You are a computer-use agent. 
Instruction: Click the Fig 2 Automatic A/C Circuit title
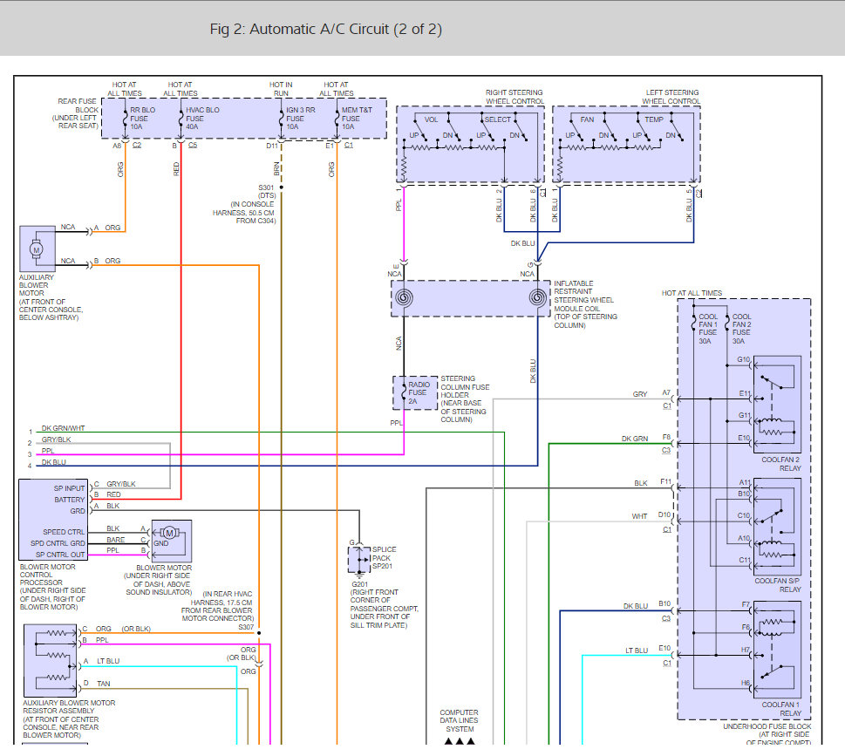pos(326,29)
